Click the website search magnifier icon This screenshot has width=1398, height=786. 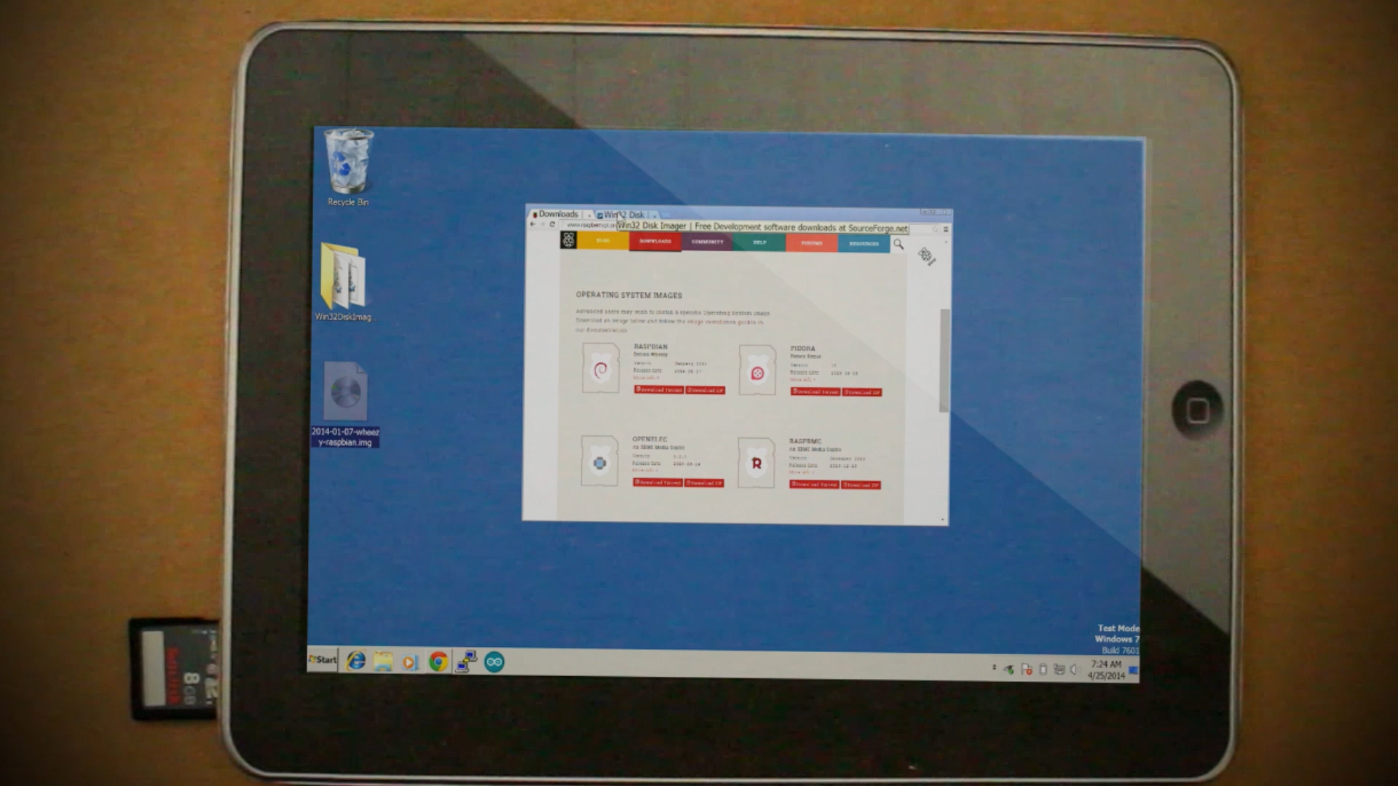pos(899,245)
